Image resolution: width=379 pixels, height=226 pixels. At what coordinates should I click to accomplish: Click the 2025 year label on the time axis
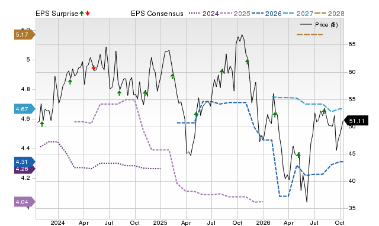[160, 222]
